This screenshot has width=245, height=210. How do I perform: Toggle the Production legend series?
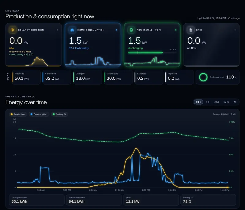[x=18, y=114]
